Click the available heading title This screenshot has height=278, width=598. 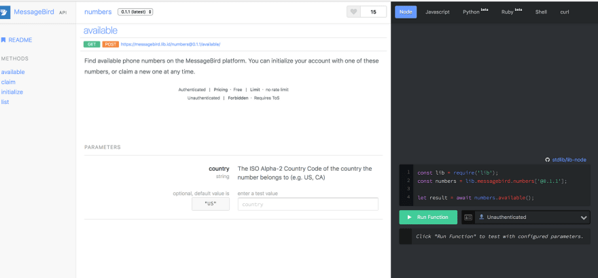(101, 31)
